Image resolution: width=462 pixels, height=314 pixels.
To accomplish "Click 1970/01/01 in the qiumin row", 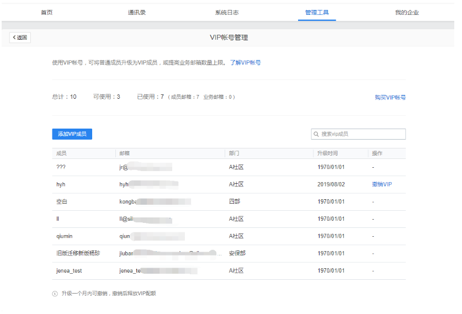I will tap(331, 236).
